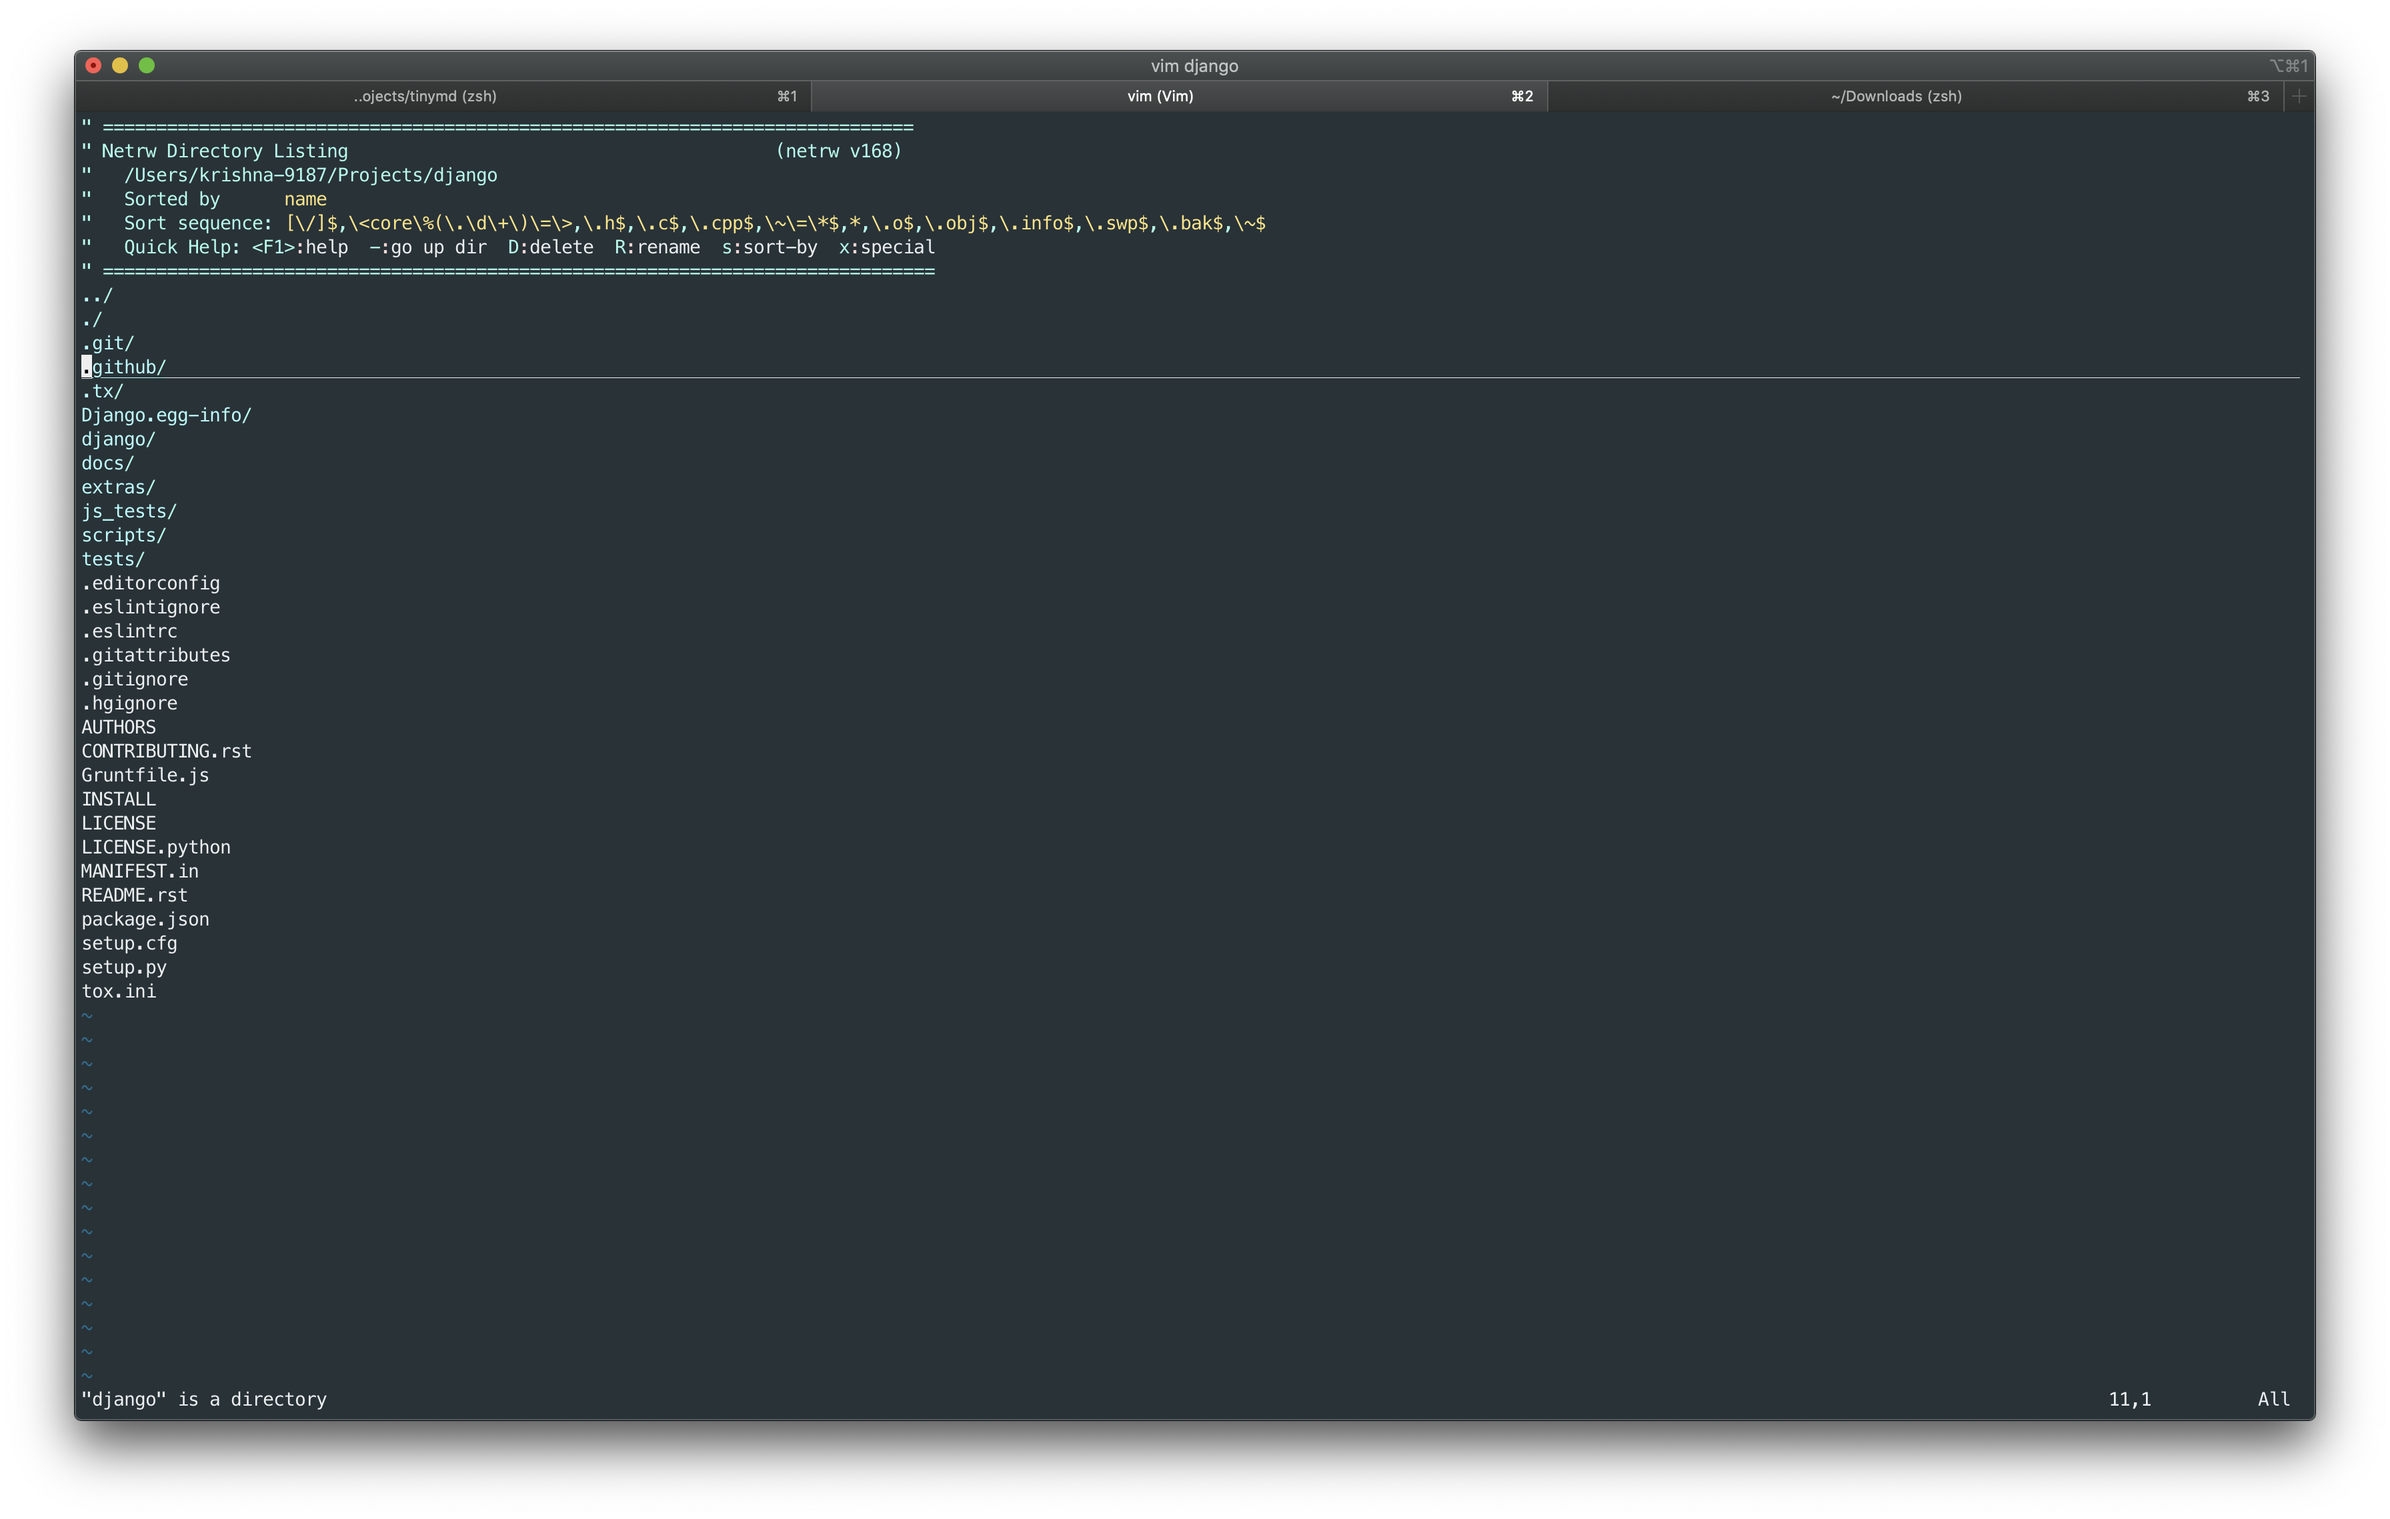Click the All scroll indicator in status line
Image resolution: width=2390 pixels, height=1519 pixels.
tap(2274, 1399)
